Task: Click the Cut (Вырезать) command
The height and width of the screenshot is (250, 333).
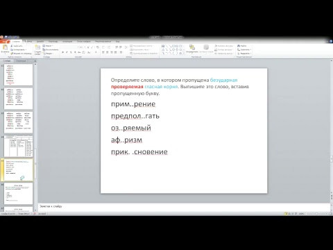Action: click(17, 46)
